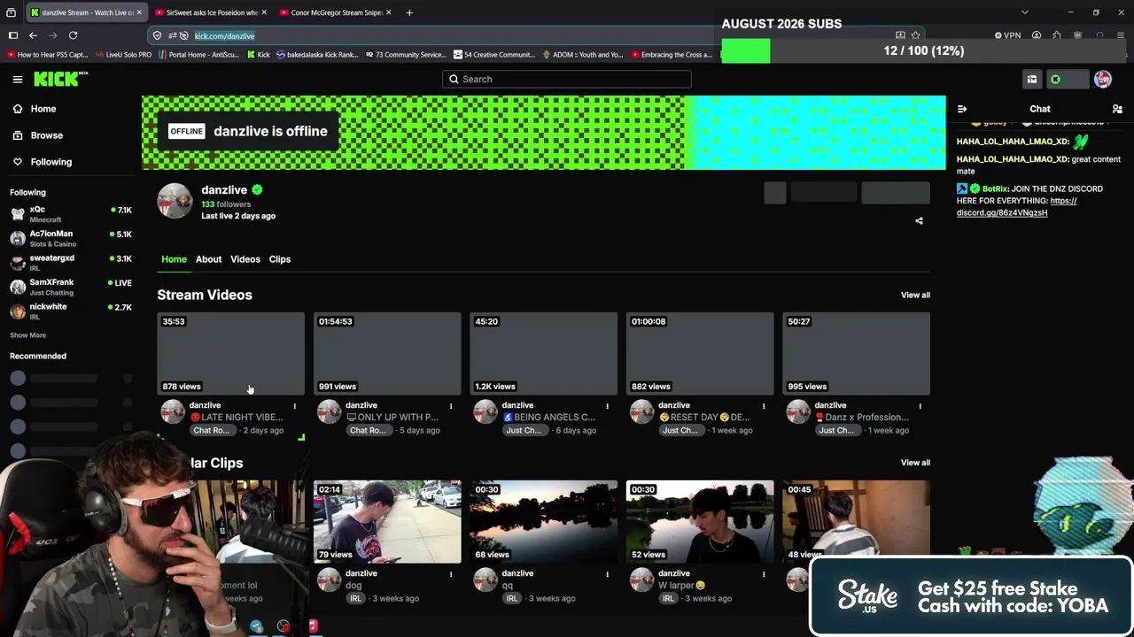Open nickwhite's channel in Following list
Screen dimensions: 1134x637
click(x=71, y=311)
